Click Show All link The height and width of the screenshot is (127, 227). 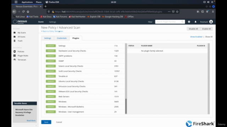coord(209,37)
